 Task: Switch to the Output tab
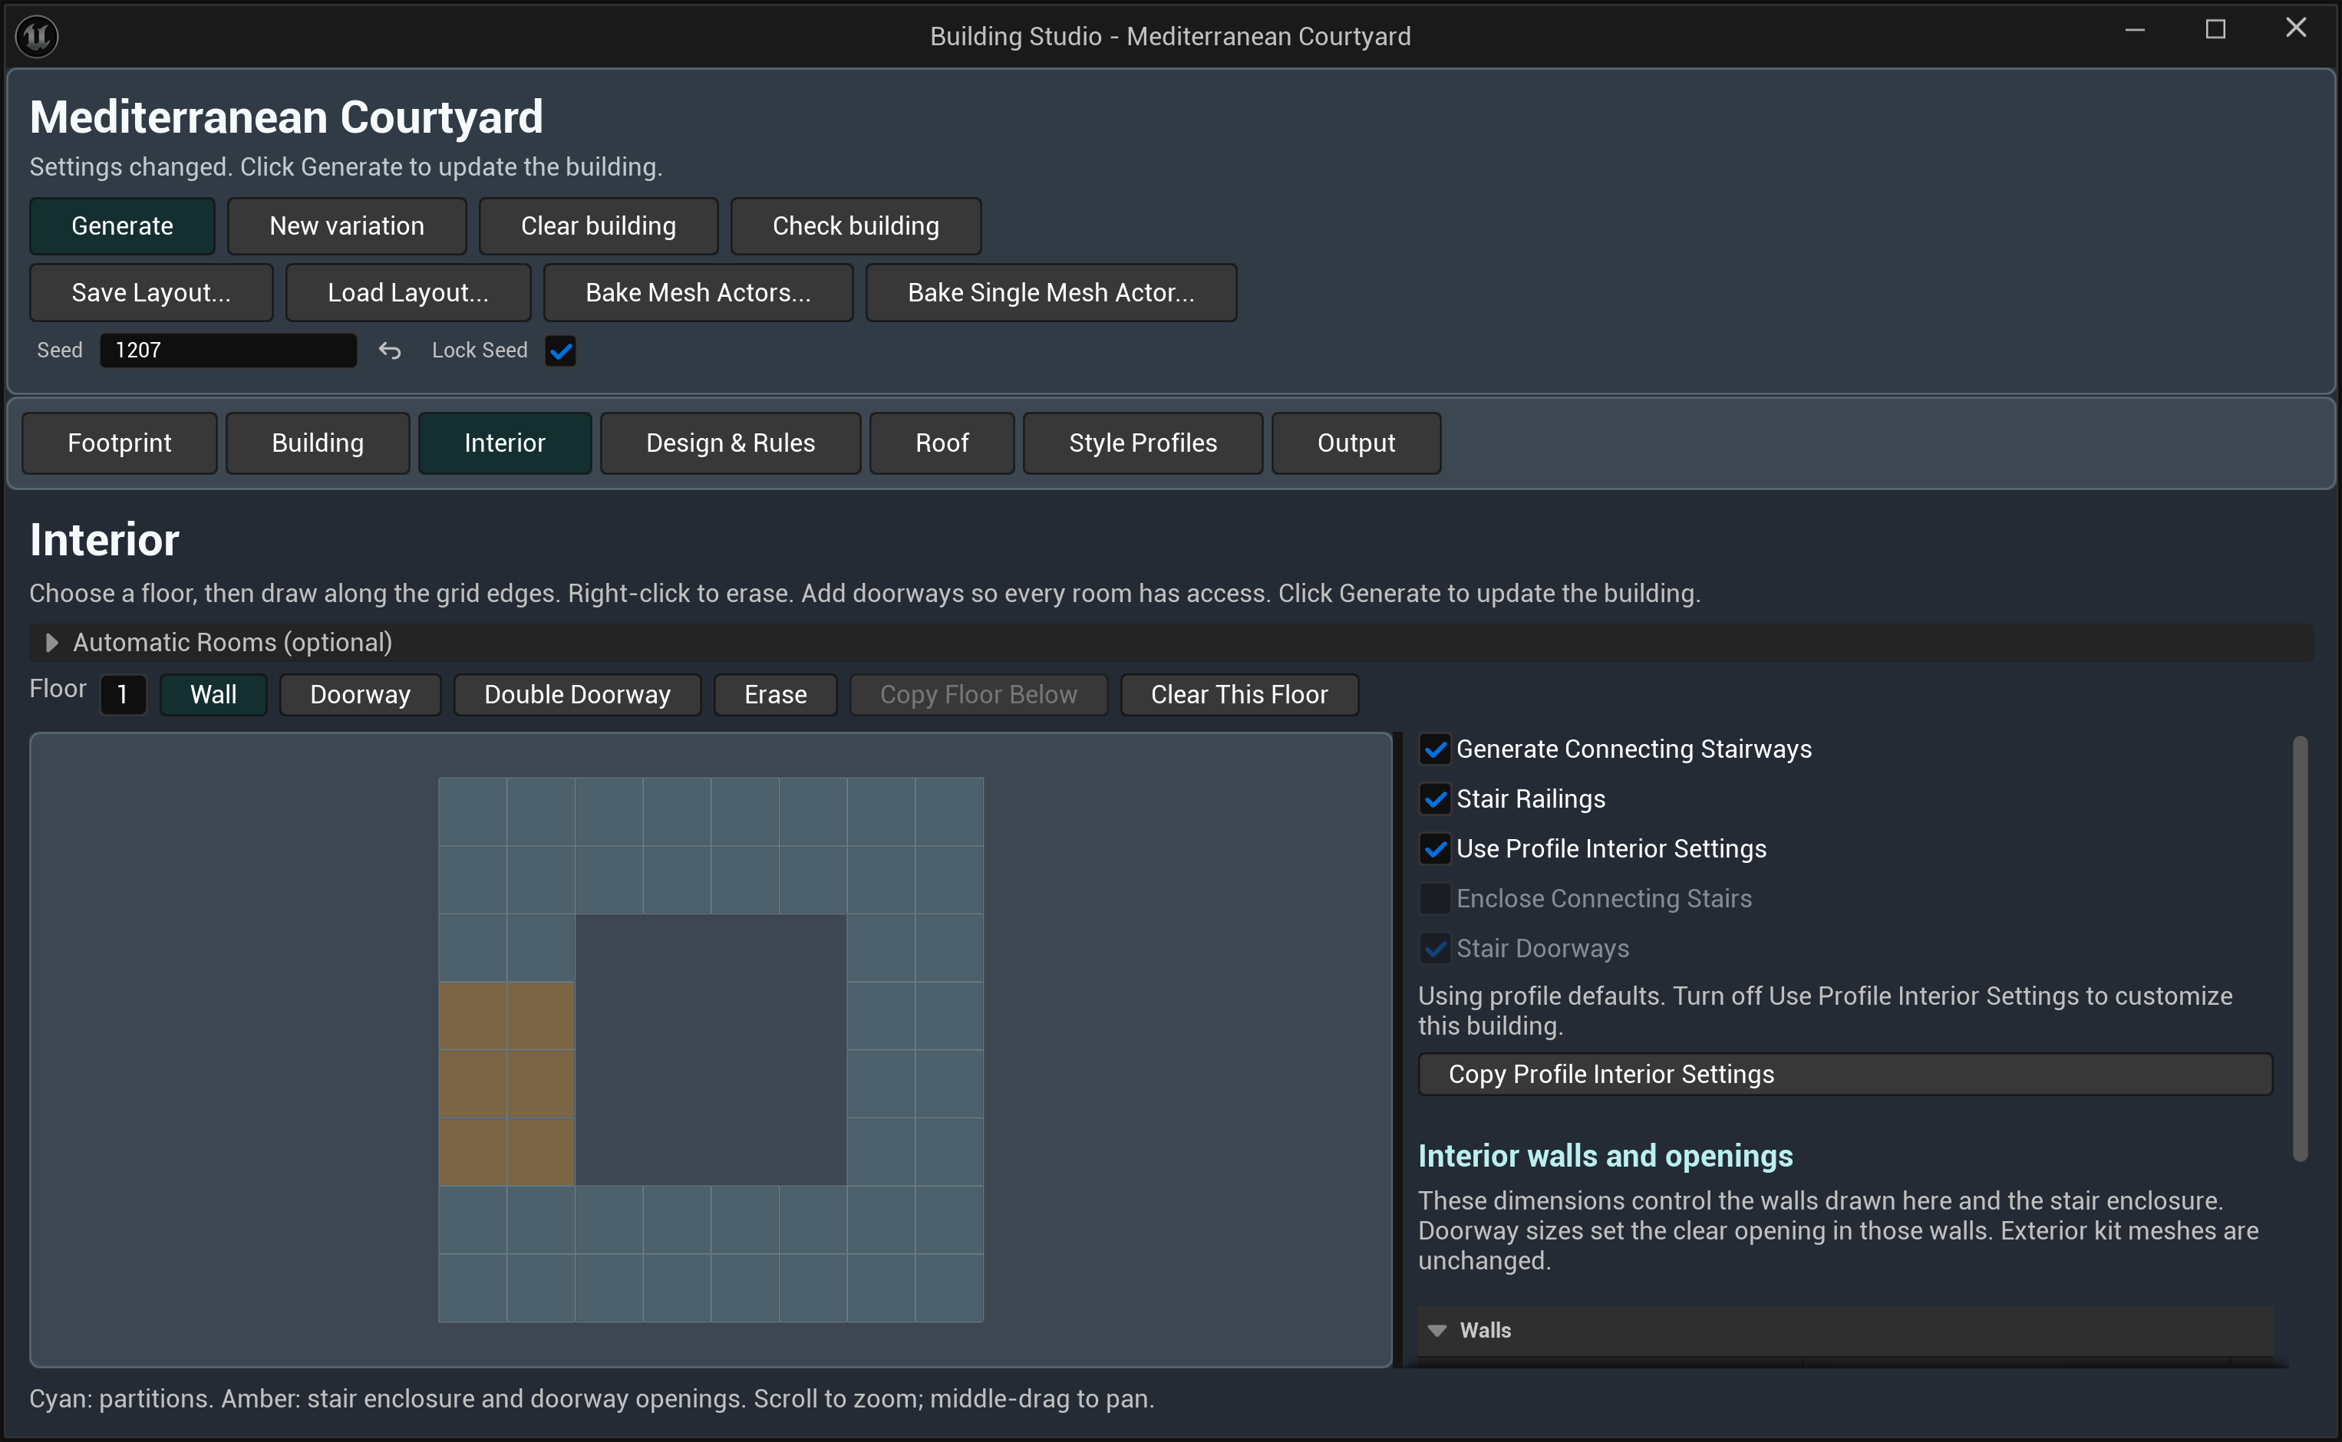click(x=1356, y=443)
